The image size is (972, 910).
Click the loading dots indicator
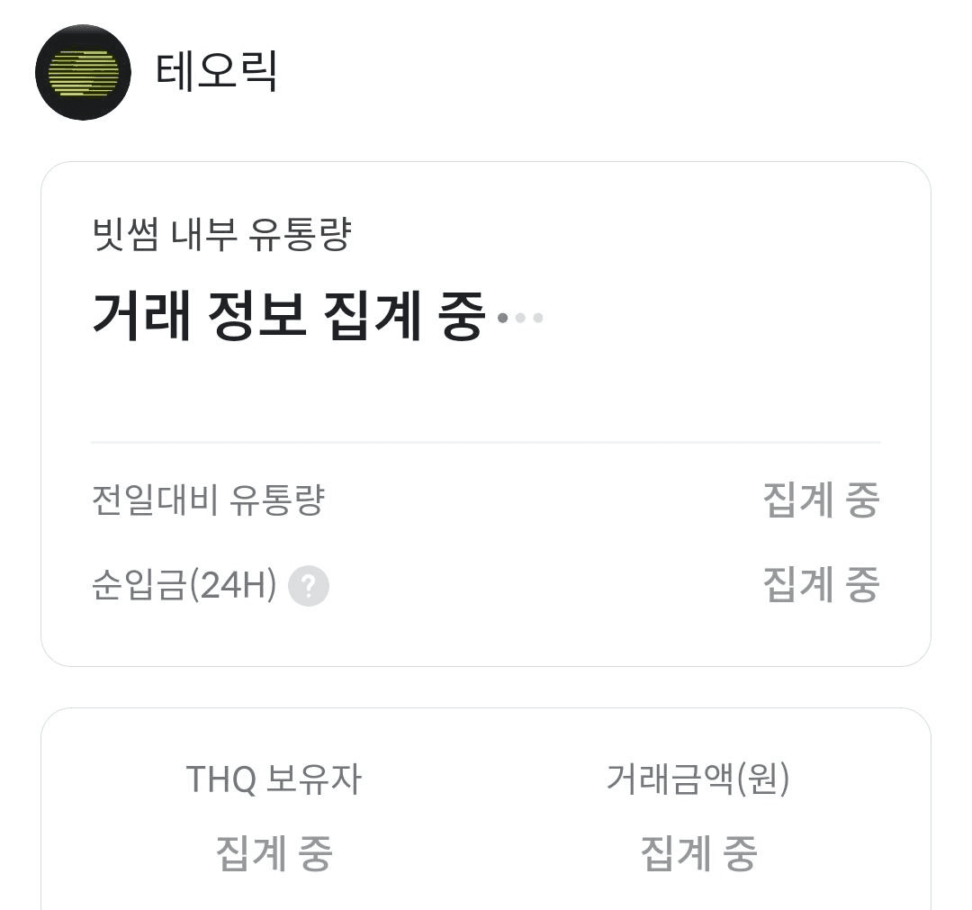[520, 318]
